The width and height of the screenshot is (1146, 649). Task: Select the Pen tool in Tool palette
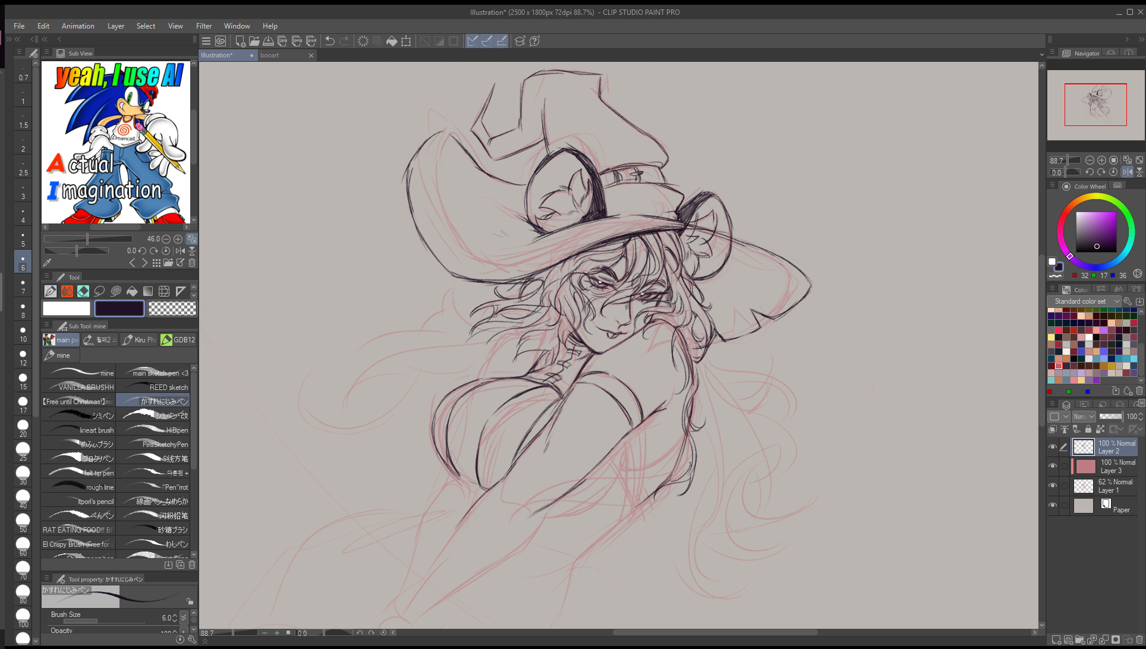click(51, 291)
